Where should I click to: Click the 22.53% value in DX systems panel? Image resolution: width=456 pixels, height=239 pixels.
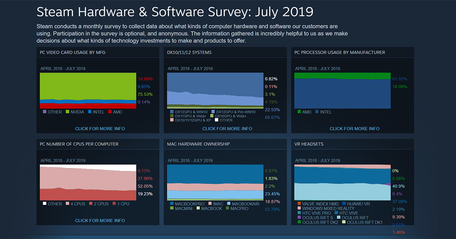pyautogui.click(x=272, y=110)
